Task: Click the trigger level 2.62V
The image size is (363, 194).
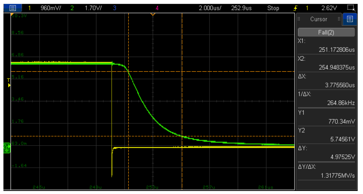Action: pos(329,8)
